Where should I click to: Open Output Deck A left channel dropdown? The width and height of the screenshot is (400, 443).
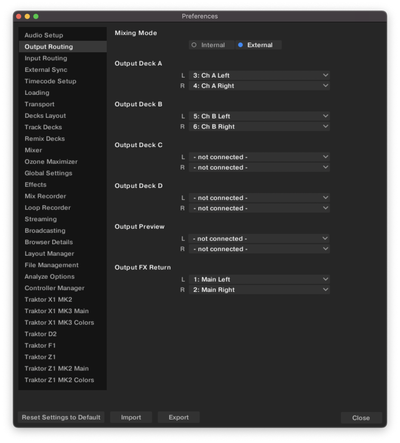pos(259,75)
